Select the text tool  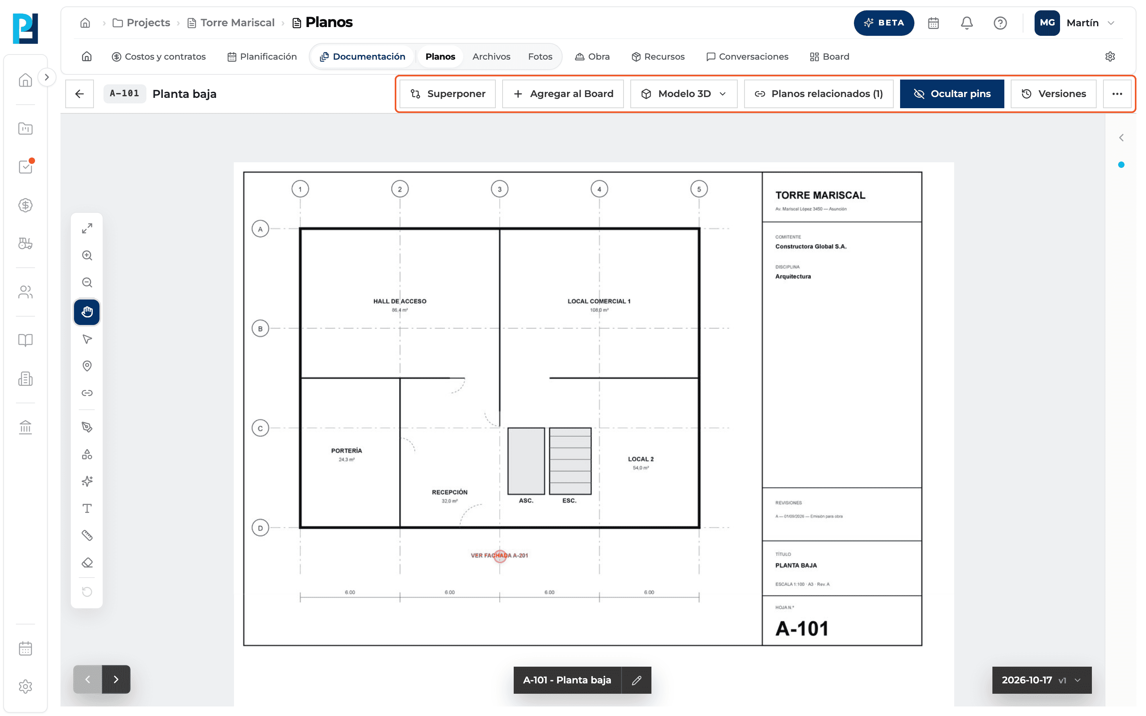pyautogui.click(x=87, y=509)
